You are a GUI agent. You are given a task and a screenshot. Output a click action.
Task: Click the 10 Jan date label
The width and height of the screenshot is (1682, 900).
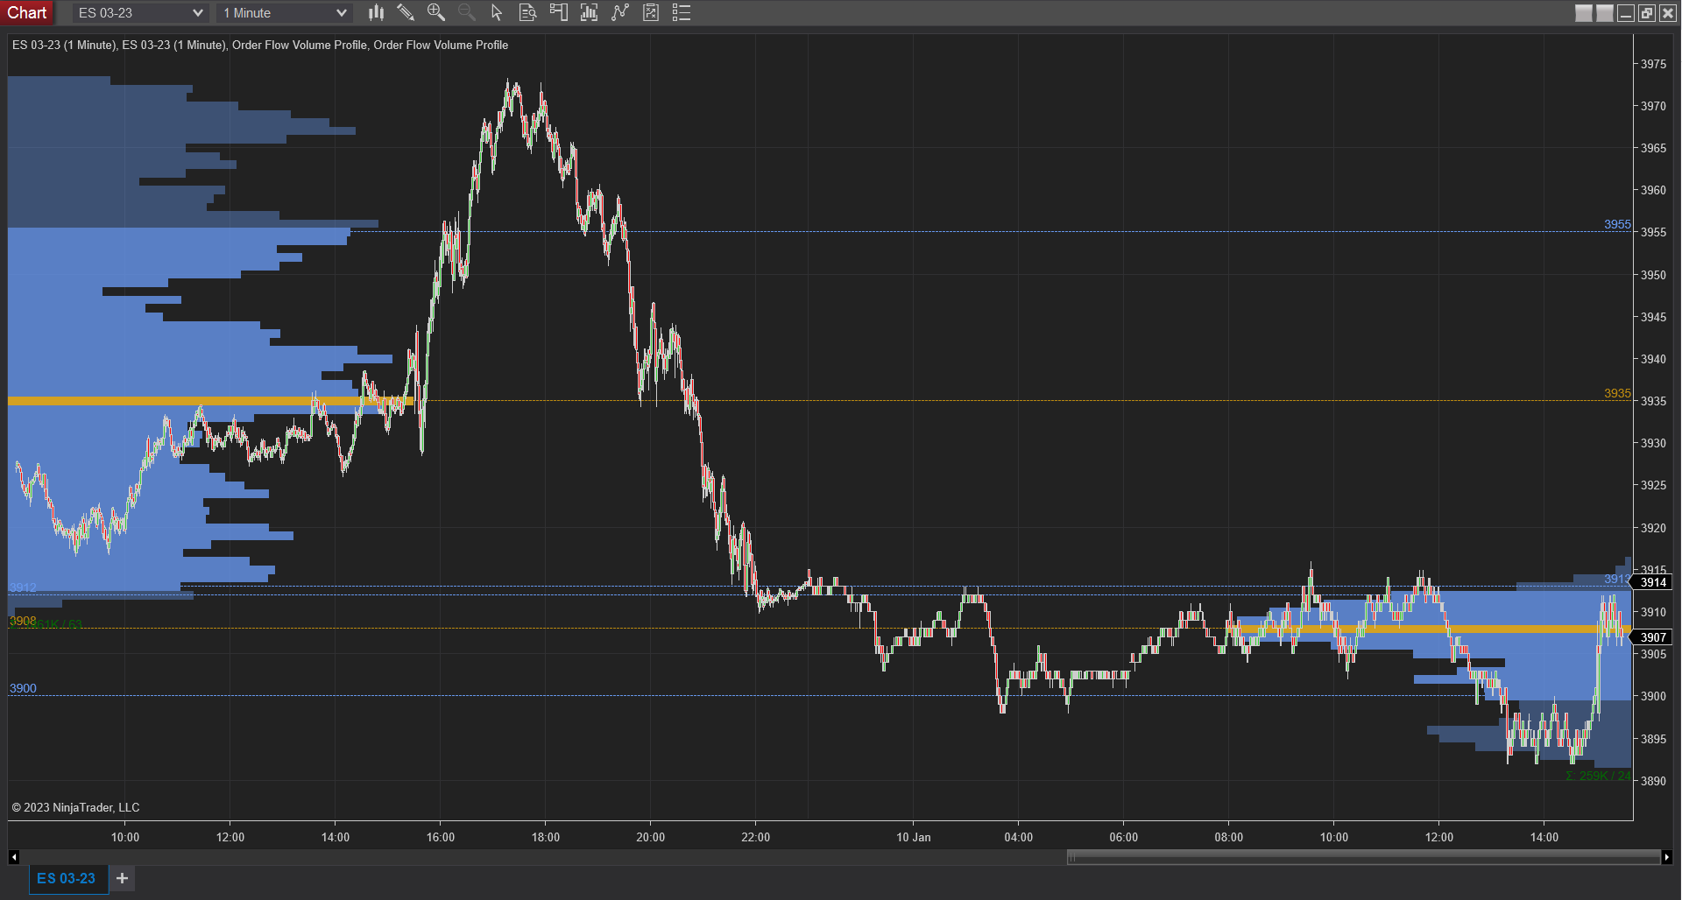(914, 837)
